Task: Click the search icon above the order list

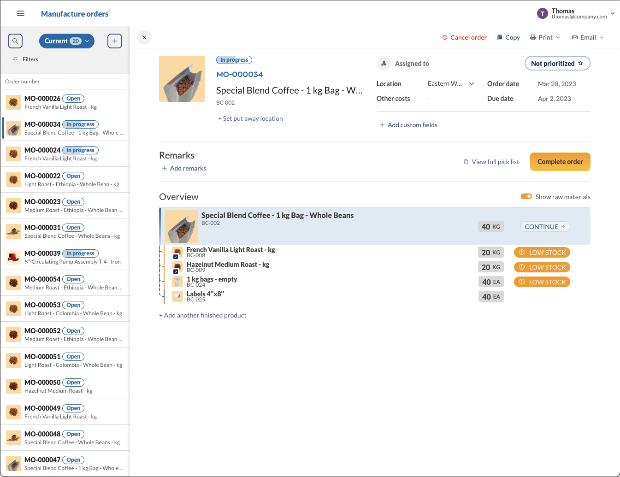Action: point(15,41)
